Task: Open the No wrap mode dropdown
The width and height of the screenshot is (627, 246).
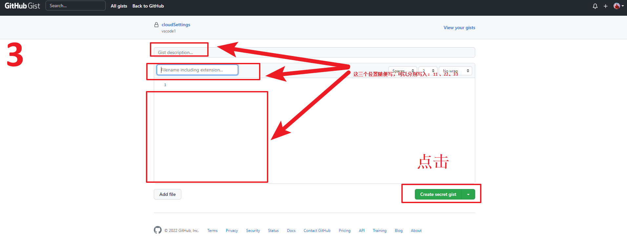Action: pyautogui.click(x=455, y=71)
